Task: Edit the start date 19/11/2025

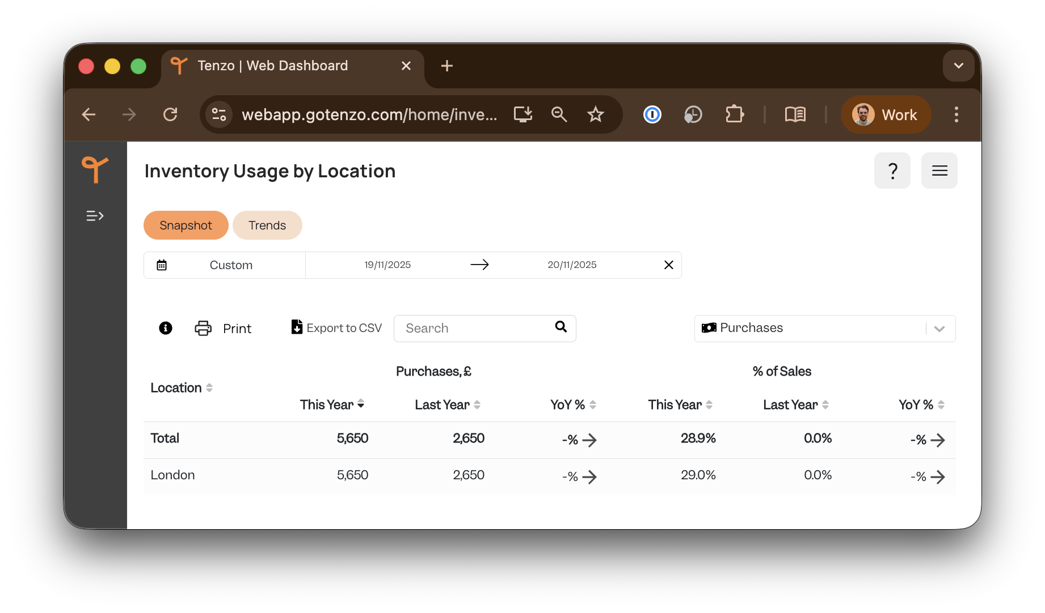Action: 387,265
